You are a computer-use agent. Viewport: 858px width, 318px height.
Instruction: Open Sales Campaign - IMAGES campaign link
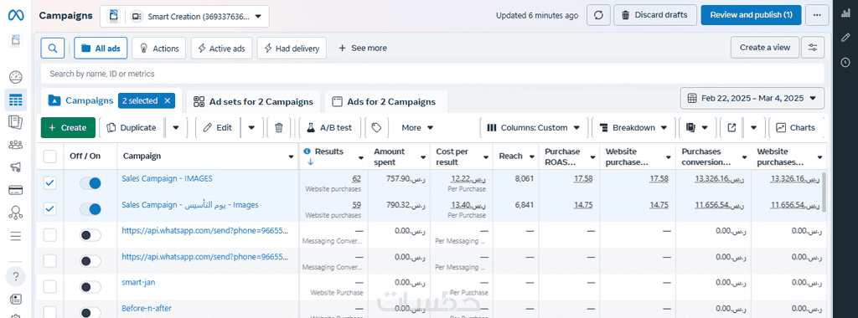pos(167,178)
